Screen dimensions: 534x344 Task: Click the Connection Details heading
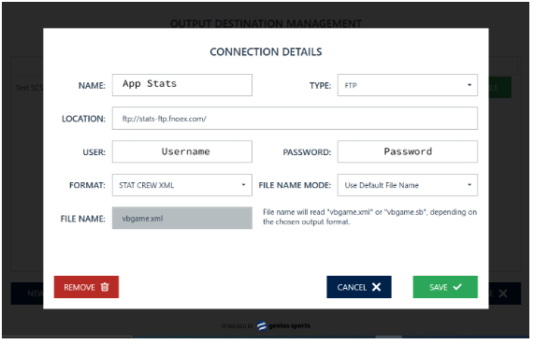[x=266, y=51]
